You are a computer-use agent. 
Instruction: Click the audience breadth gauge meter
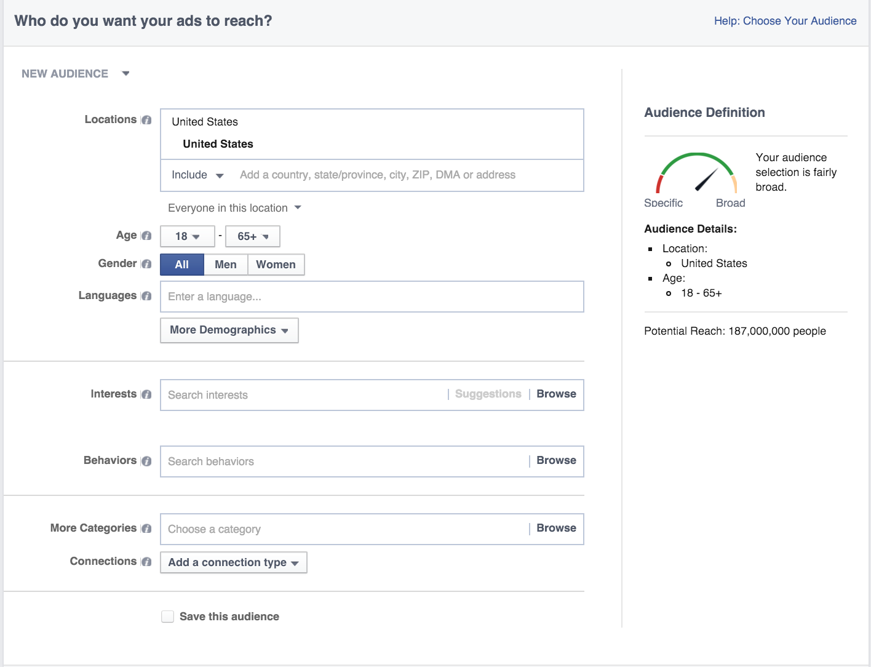696,174
